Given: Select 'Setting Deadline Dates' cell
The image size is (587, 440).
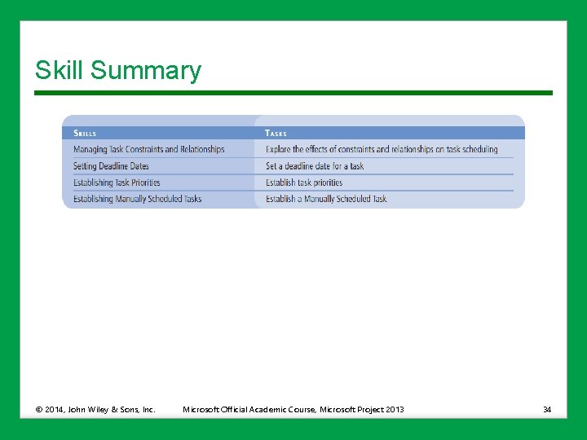Looking at the screenshot, I should click(111, 166).
